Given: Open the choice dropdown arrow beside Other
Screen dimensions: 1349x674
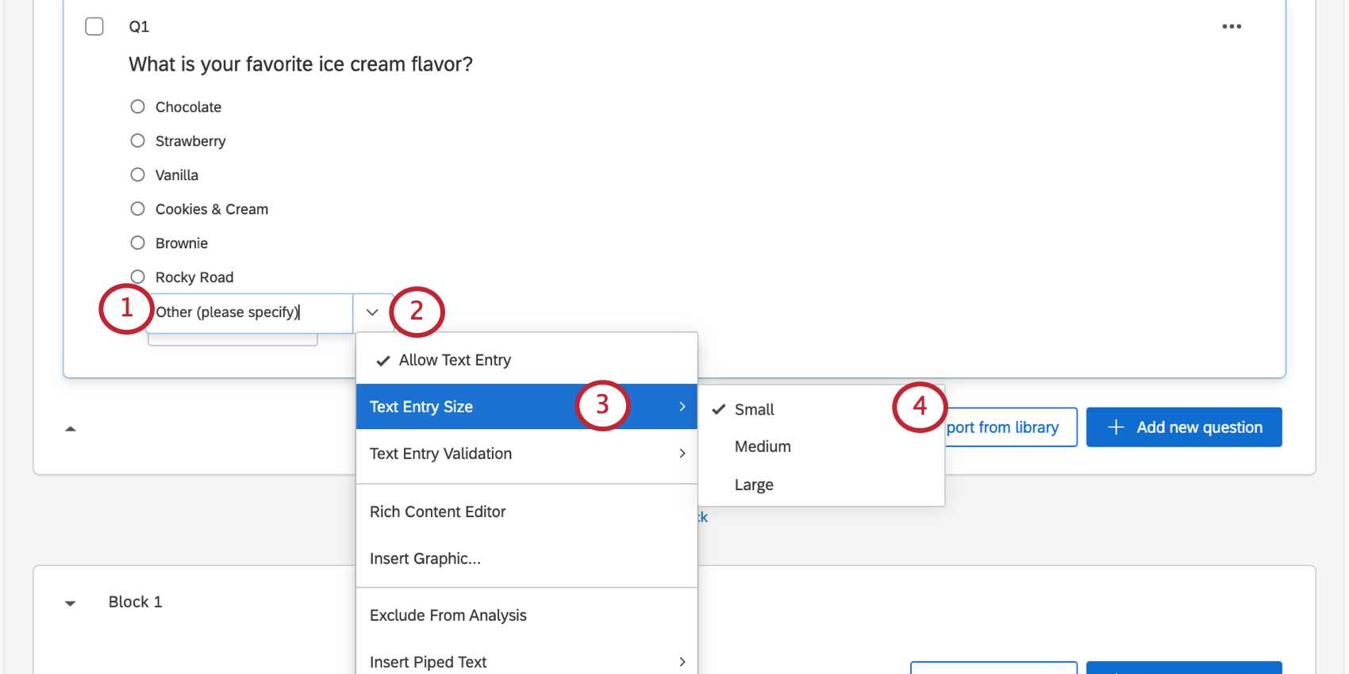Looking at the screenshot, I should (x=372, y=312).
